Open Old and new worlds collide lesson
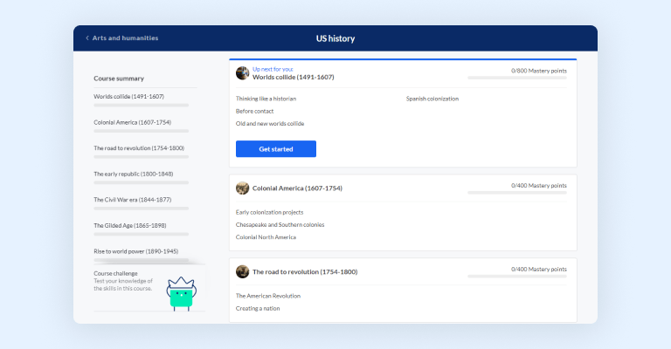The height and width of the screenshot is (349, 671). 270,123
